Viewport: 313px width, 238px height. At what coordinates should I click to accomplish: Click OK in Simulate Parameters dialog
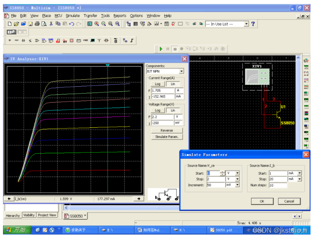click(x=262, y=201)
